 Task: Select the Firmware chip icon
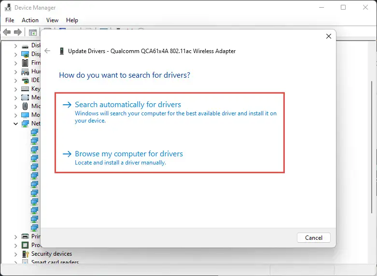point(25,63)
